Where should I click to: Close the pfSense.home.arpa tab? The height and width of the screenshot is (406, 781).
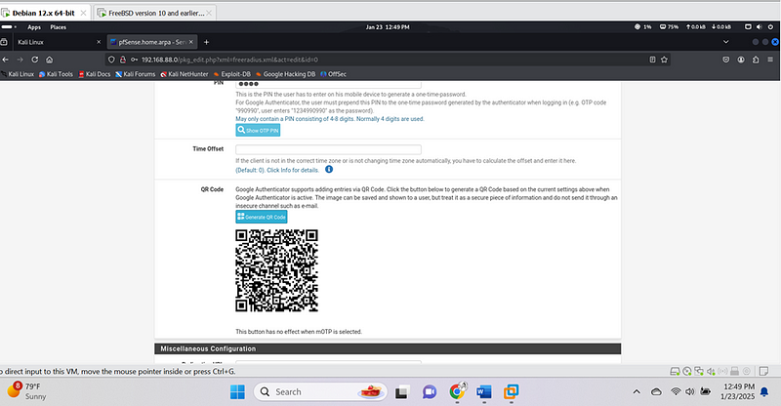click(x=190, y=42)
